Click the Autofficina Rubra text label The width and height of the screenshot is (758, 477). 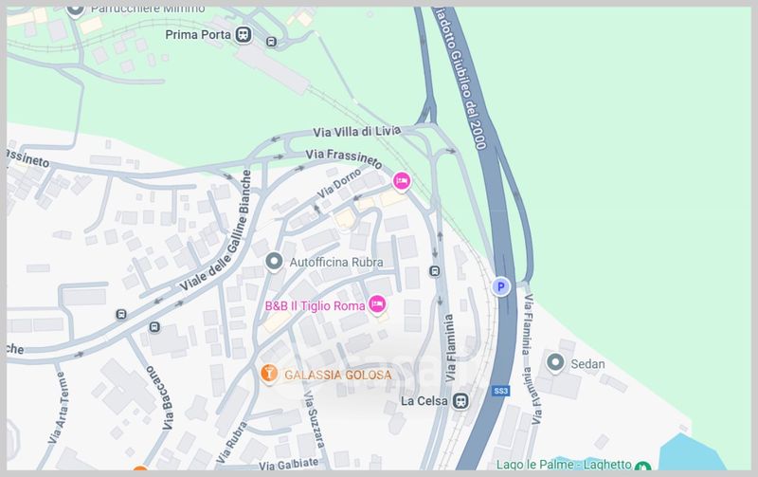(x=336, y=262)
